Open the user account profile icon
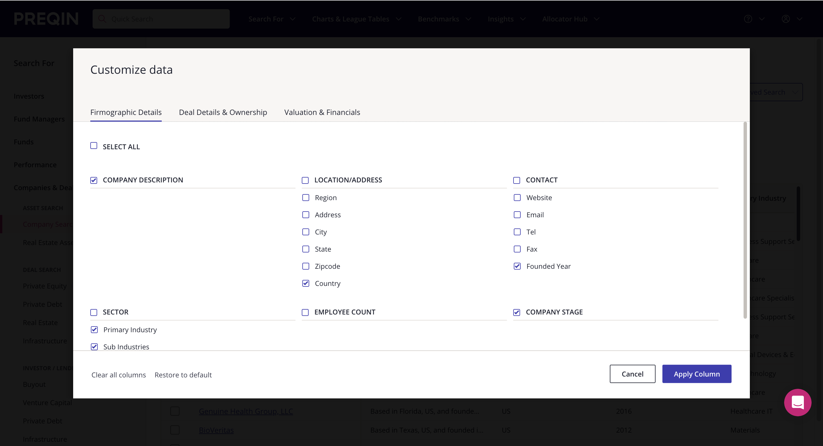Image resolution: width=823 pixels, height=446 pixels. click(x=786, y=19)
